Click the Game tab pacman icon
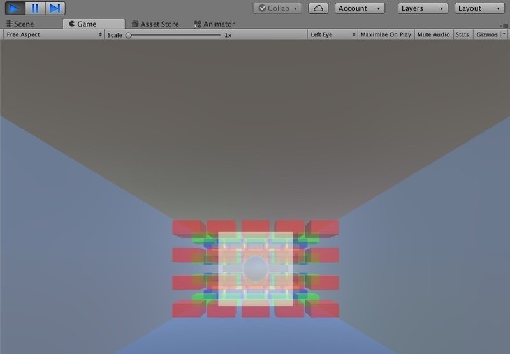510x354 pixels. click(x=72, y=24)
